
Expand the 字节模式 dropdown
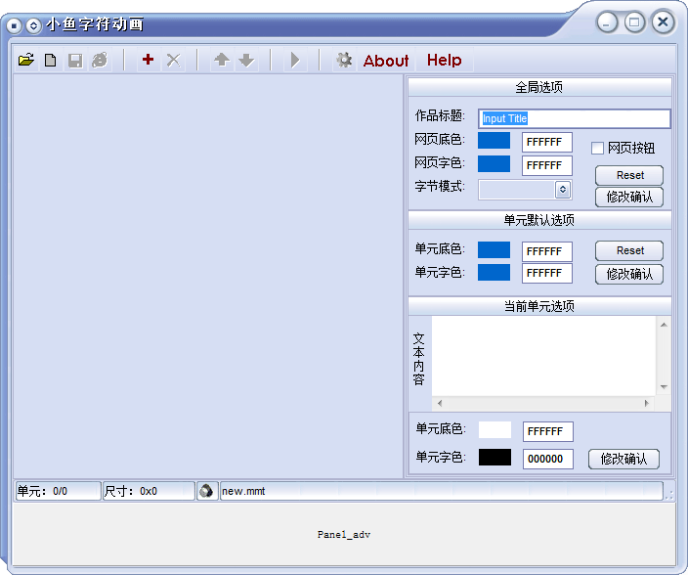563,189
